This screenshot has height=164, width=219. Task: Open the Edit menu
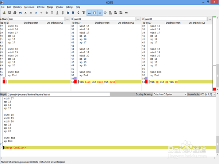pyautogui.click(x=9, y=7)
